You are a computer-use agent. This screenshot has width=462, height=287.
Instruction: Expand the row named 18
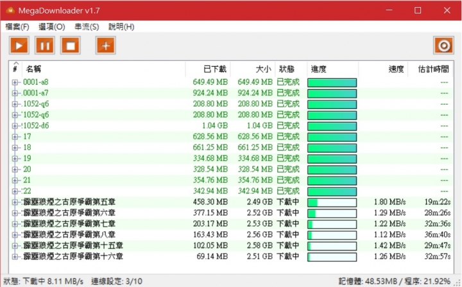click(15, 148)
